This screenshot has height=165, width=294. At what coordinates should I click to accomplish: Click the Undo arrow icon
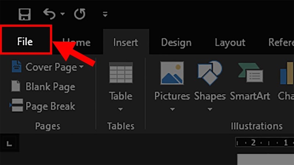pyautogui.click(x=49, y=14)
